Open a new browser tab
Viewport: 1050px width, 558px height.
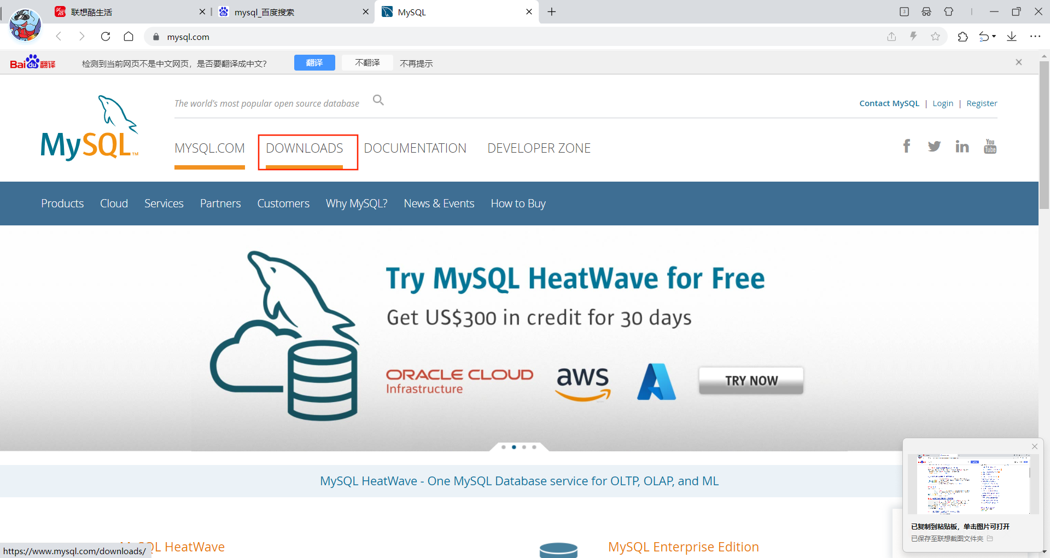(x=552, y=12)
